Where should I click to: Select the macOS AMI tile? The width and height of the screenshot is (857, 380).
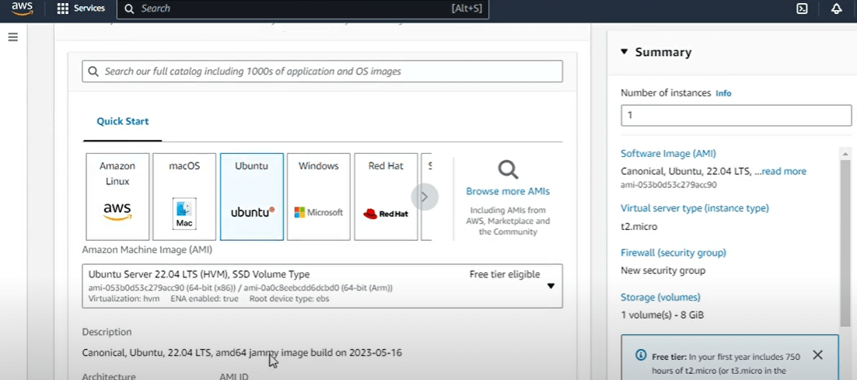pos(184,197)
